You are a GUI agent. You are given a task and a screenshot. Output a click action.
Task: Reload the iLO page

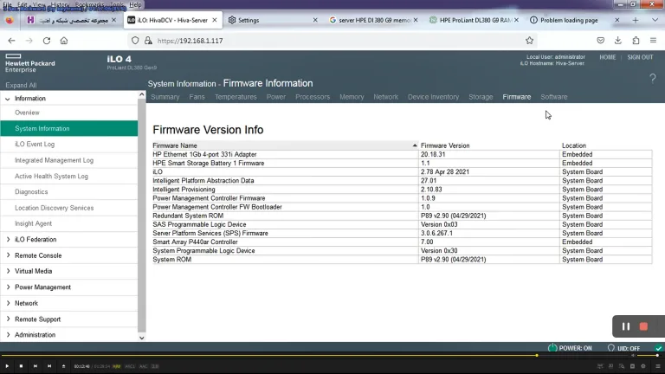click(47, 41)
